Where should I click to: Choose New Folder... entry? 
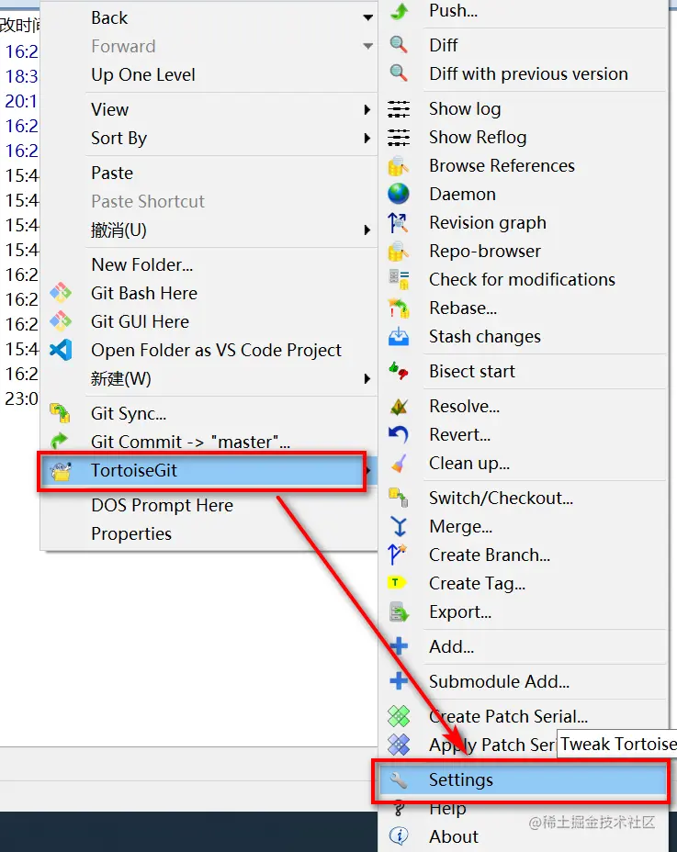142,264
